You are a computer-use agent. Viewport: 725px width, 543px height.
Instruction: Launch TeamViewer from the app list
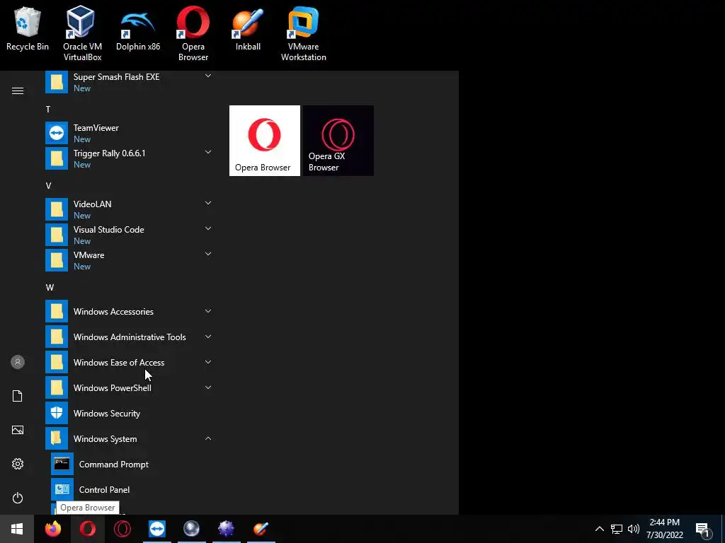click(x=129, y=133)
